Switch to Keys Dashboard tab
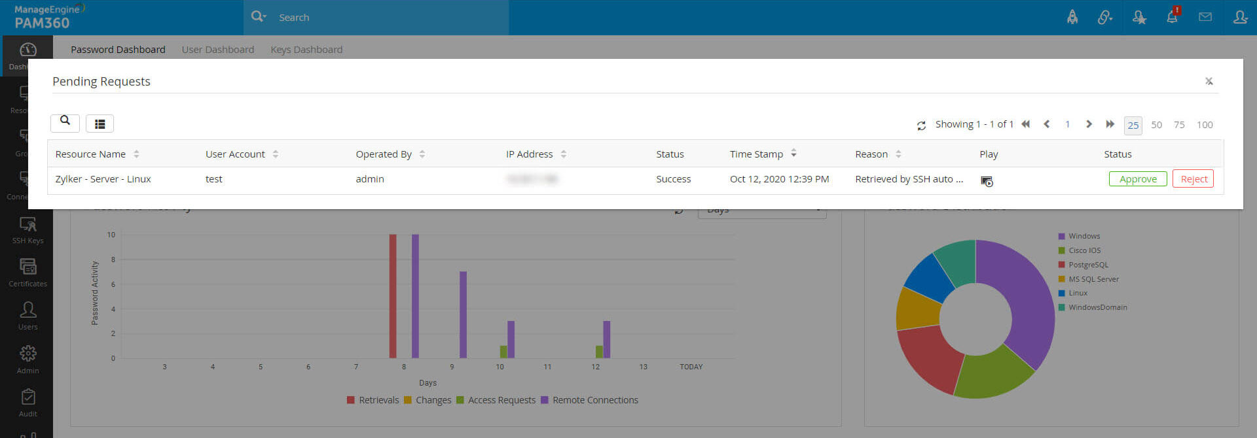 click(x=306, y=50)
